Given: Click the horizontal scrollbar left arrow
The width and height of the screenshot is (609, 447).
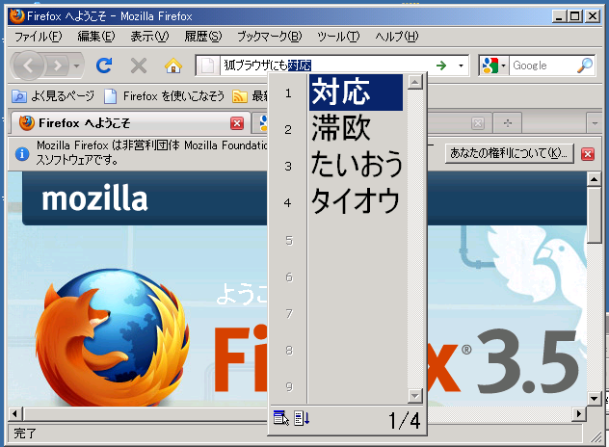Looking at the screenshot, I should (x=15, y=413).
